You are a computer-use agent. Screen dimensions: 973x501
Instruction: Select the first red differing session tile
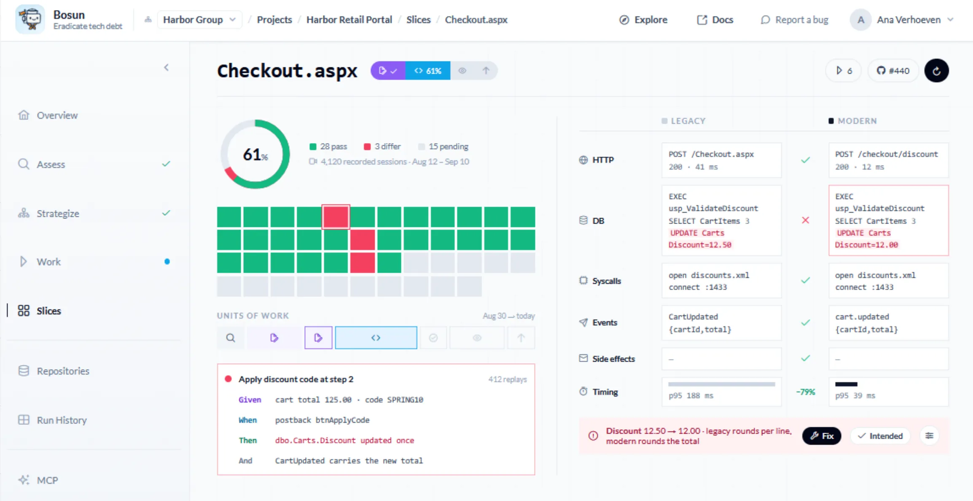[x=336, y=217]
